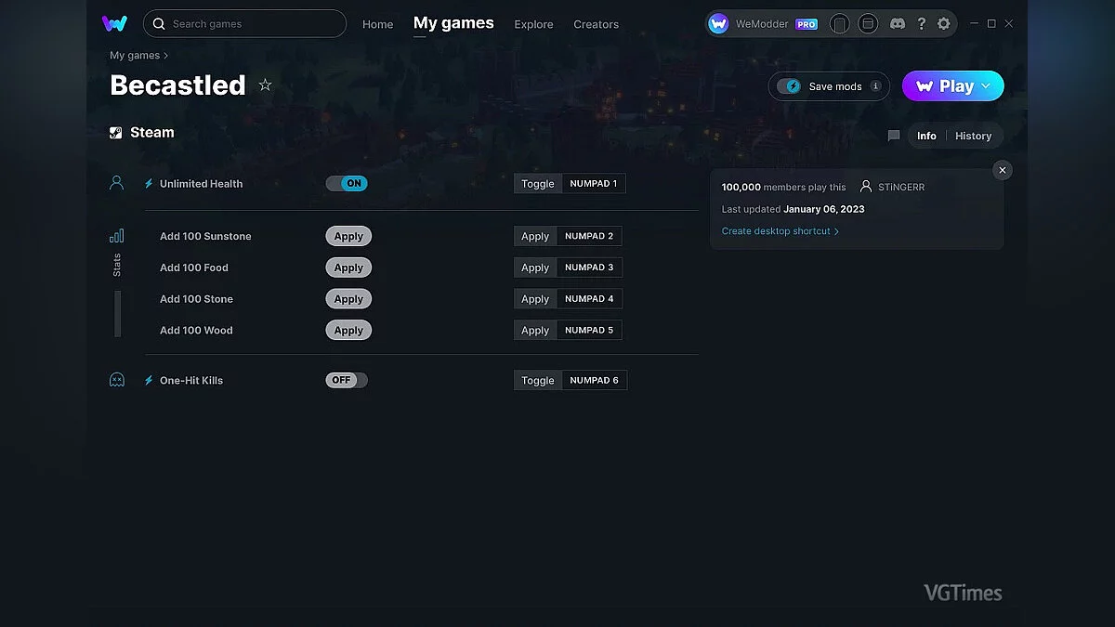
Task: Switch to the History tab
Action: pyautogui.click(x=973, y=136)
